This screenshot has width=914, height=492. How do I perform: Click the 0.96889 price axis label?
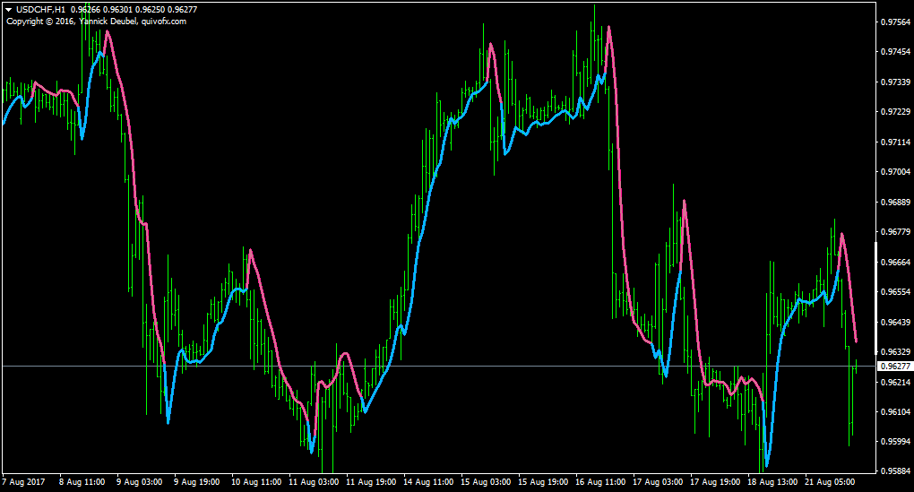[x=895, y=203]
